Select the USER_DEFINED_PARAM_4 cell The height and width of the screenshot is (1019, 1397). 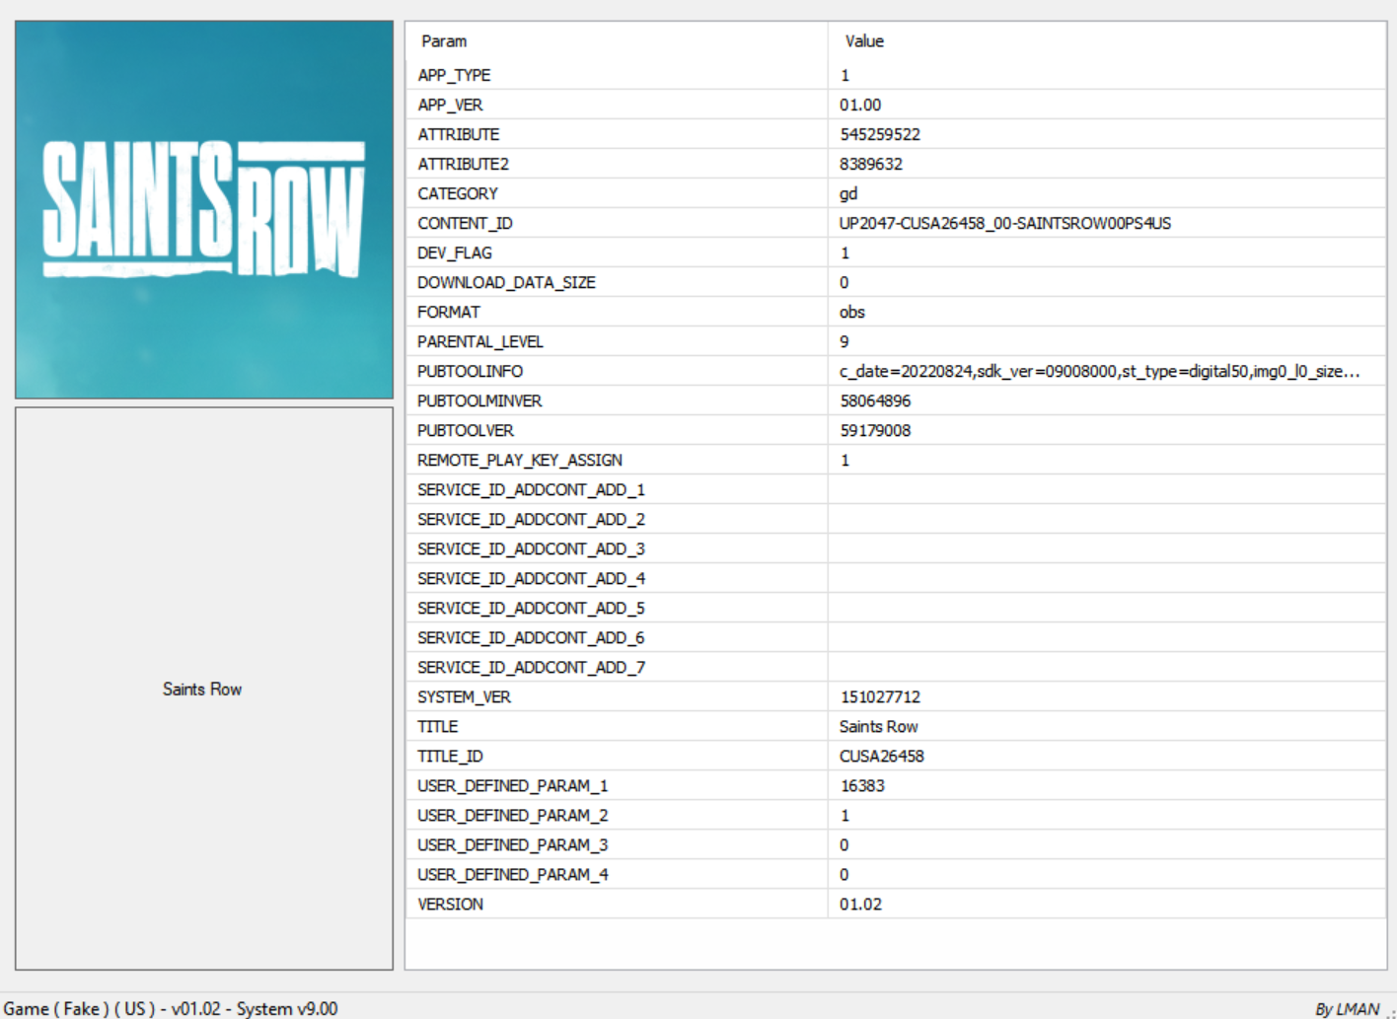click(617, 874)
